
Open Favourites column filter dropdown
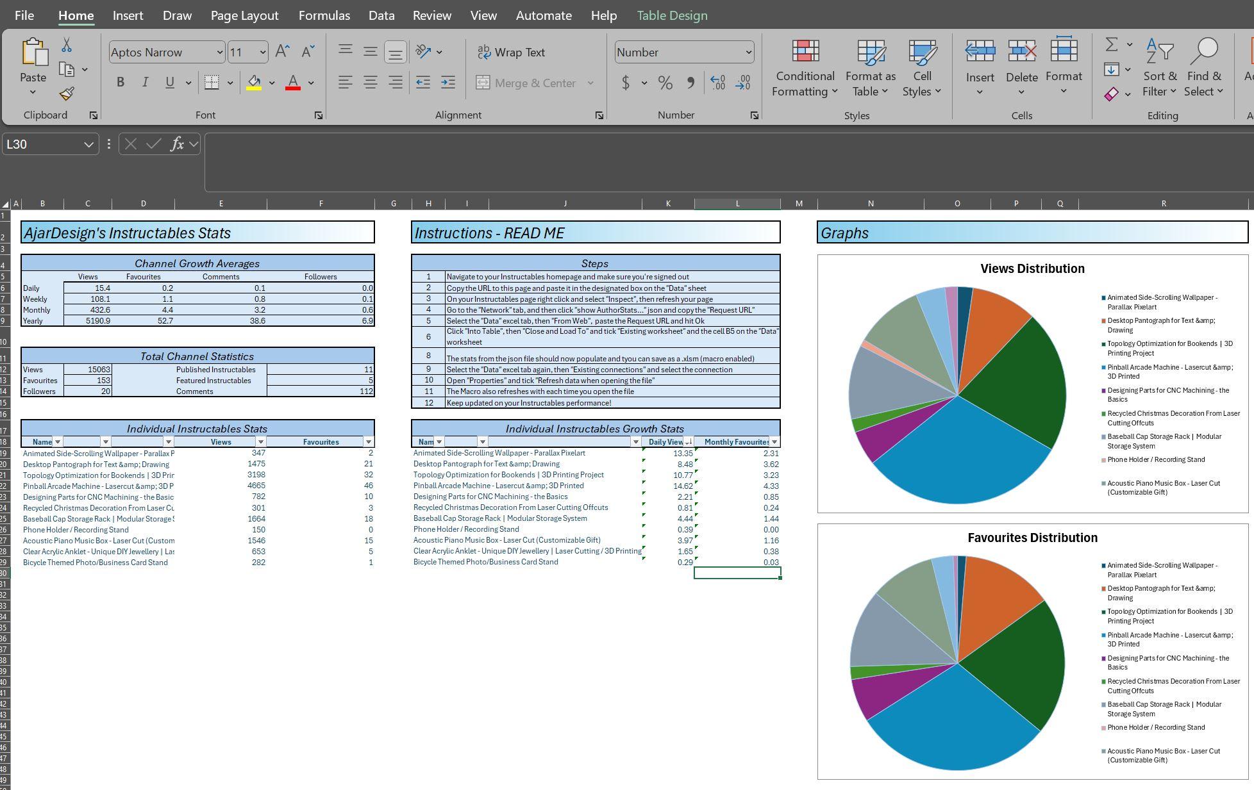369,442
